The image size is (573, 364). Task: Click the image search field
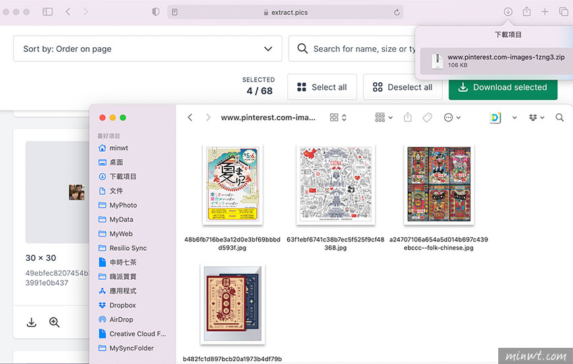tap(352, 49)
